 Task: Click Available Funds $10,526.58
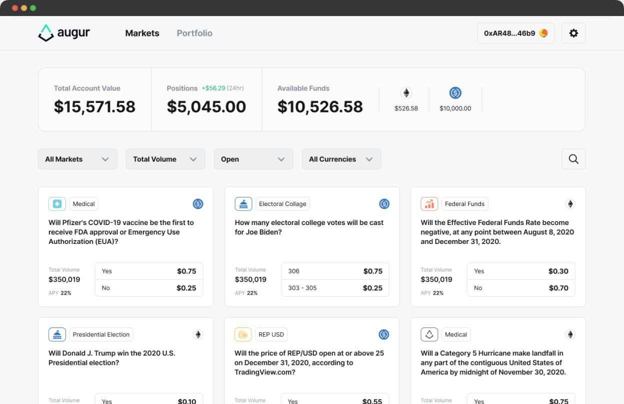click(320, 106)
